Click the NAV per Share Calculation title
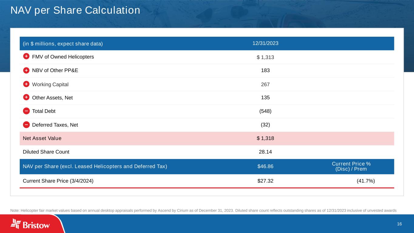The image size is (414, 233). (75, 10)
